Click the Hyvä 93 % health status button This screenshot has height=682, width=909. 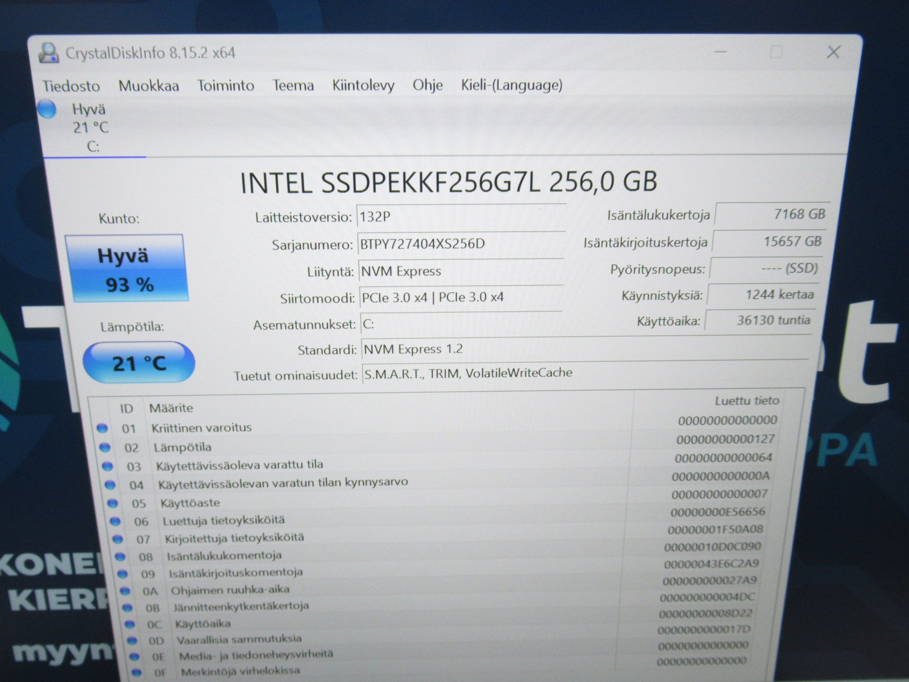127,268
